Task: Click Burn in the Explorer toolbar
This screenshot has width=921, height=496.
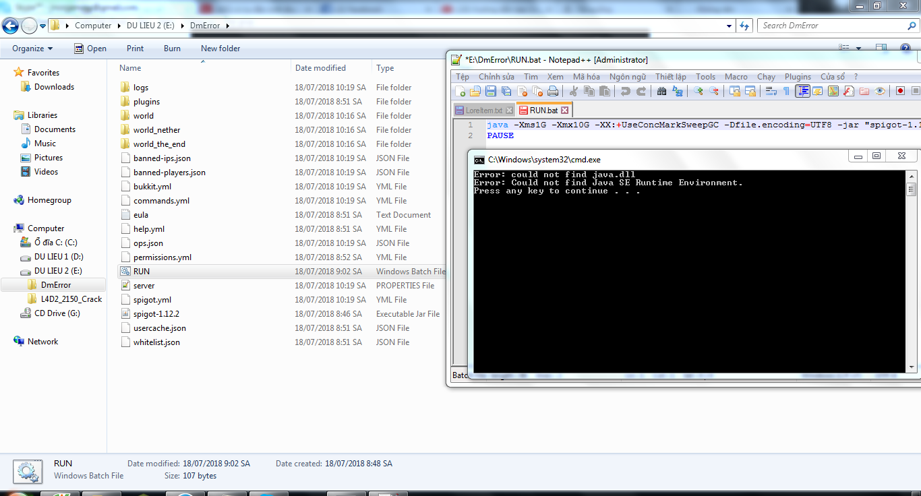Action: pos(172,49)
